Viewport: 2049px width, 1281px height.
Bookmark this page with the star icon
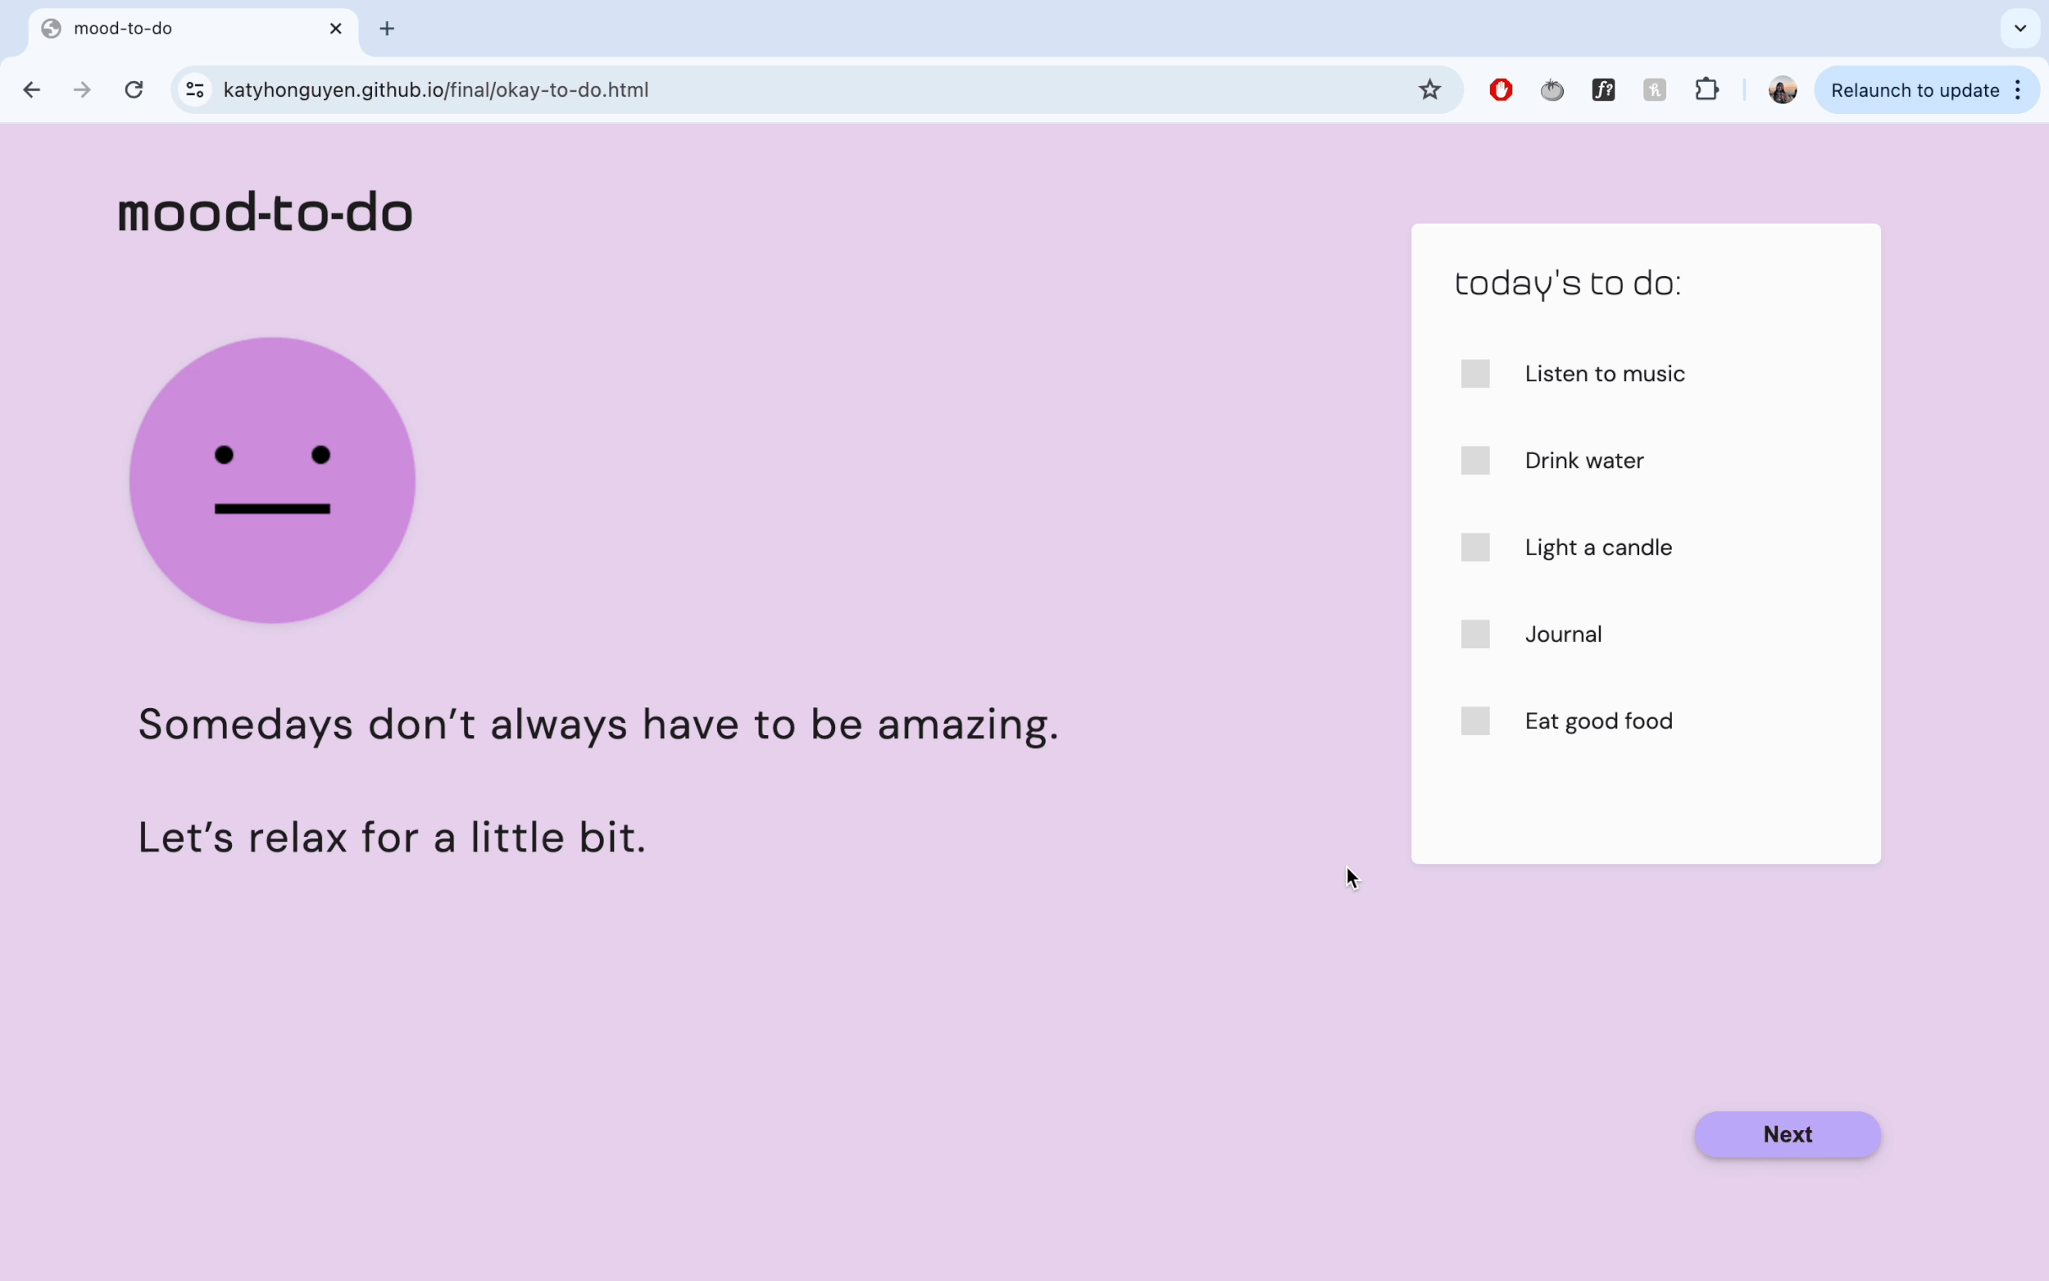click(x=1429, y=90)
